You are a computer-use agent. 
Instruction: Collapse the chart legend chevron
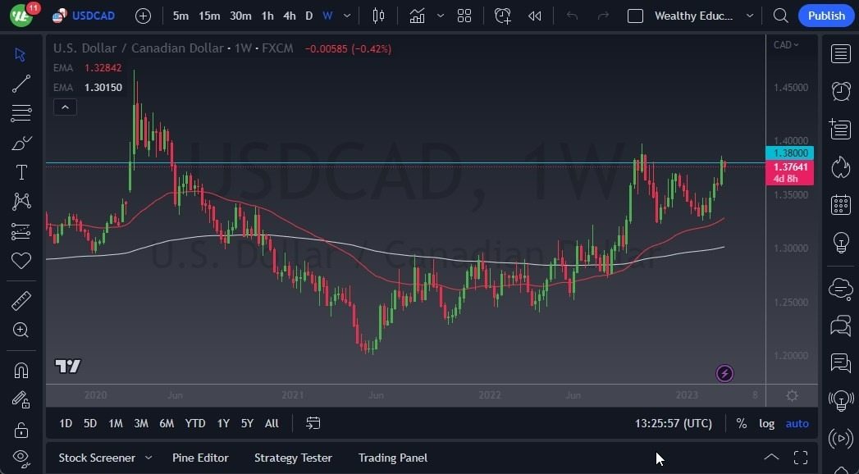(x=65, y=107)
